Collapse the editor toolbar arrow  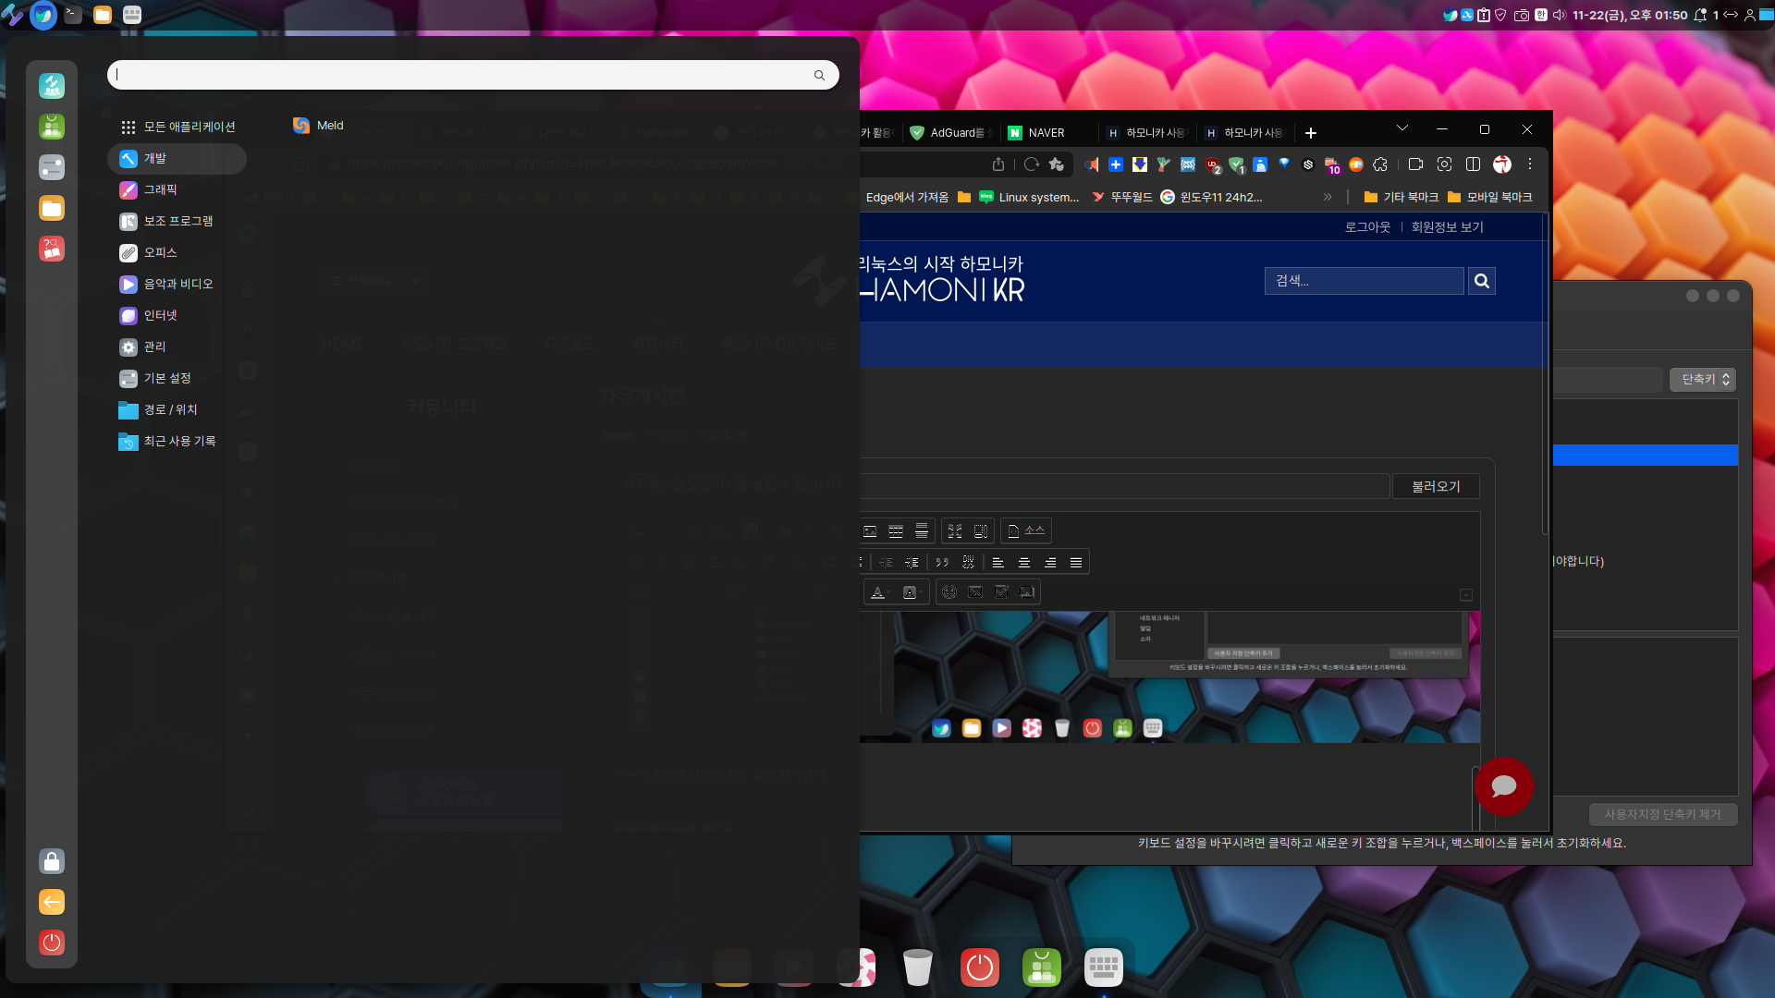pos(1466,595)
